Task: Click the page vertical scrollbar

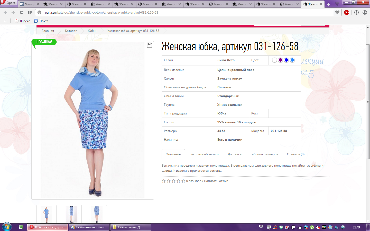Action: click(368, 102)
